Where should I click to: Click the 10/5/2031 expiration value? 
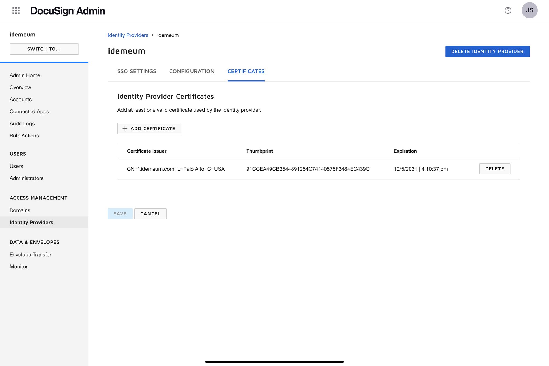[421, 169]
